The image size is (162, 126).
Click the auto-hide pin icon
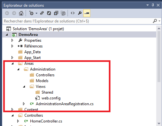pyautogui.click(x=153, y=5)
